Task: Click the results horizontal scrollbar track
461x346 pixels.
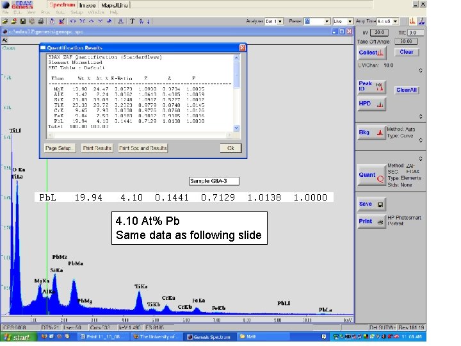Action: pyautogui.click(x=141, y=135)
